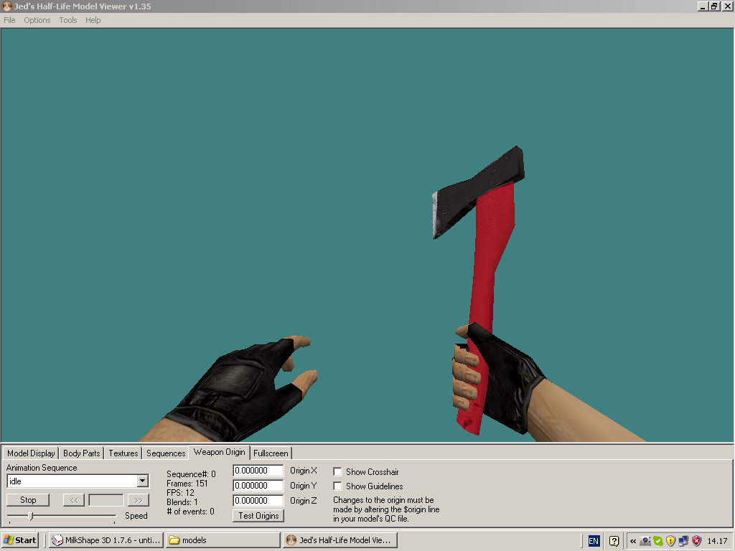Switch to the Sequences tab
Image resolution: width=735 pixels, height=551 pixels.
[x=166, y=453]
